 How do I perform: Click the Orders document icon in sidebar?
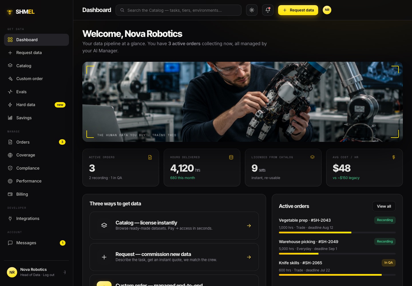click(x=10, y=142)
